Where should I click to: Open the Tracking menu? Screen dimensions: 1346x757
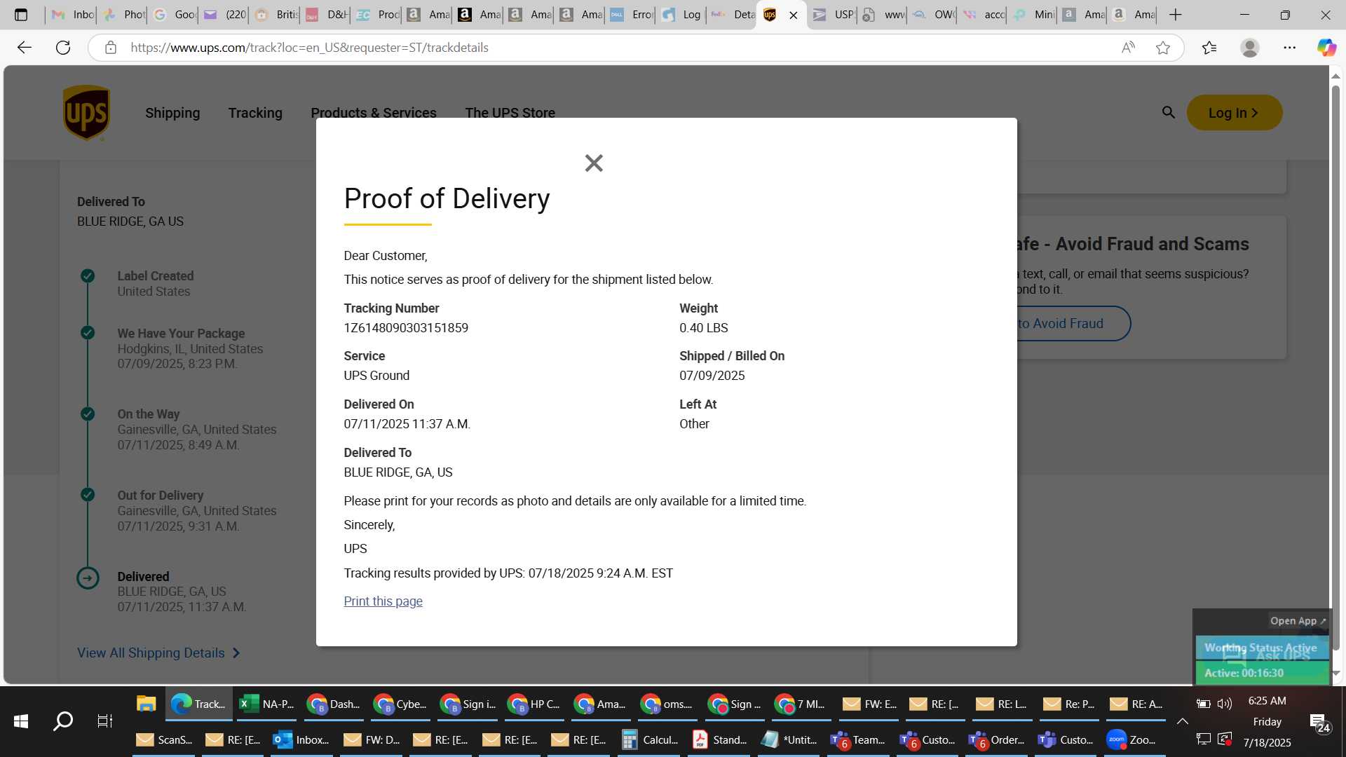pos(255,113)
